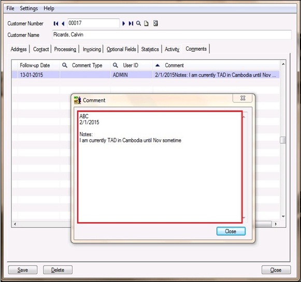Click scroll down arrow of comments grid
The image size is (301, 282).
pos(283,216)
